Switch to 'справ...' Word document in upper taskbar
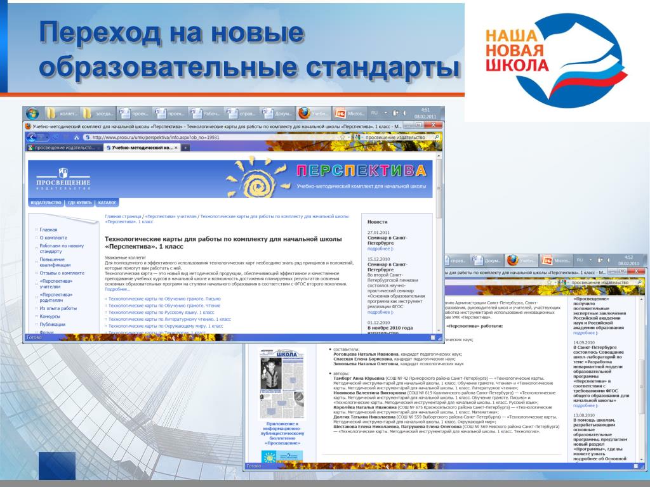Image resolution: width=650 pixels, height=487 pixels. click(241, 113)
